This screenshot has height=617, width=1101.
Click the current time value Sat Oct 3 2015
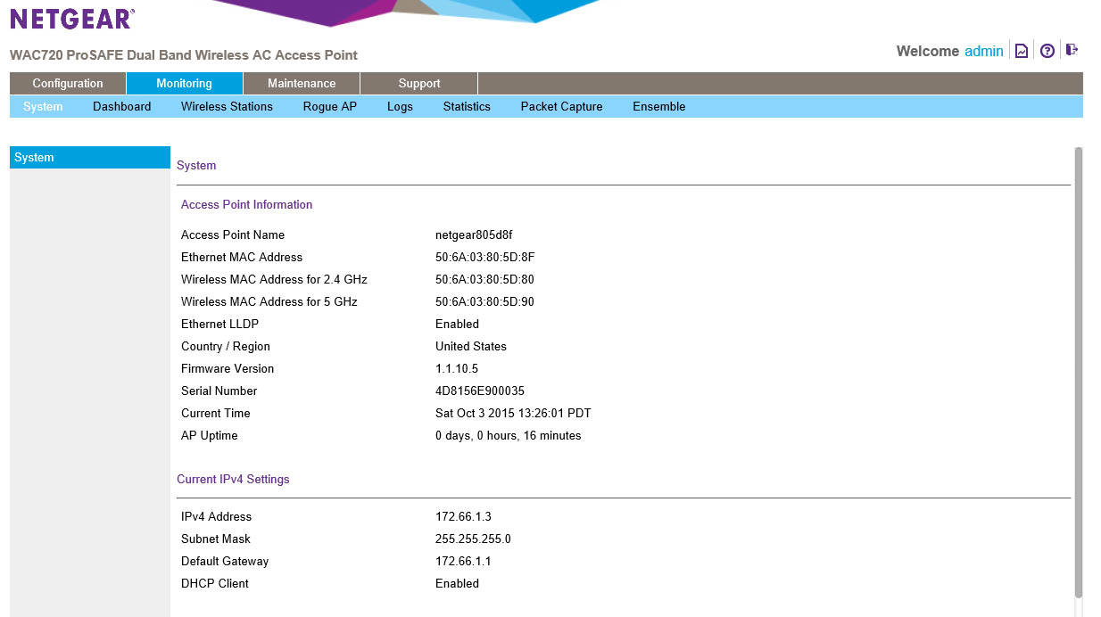coord(513,413)
